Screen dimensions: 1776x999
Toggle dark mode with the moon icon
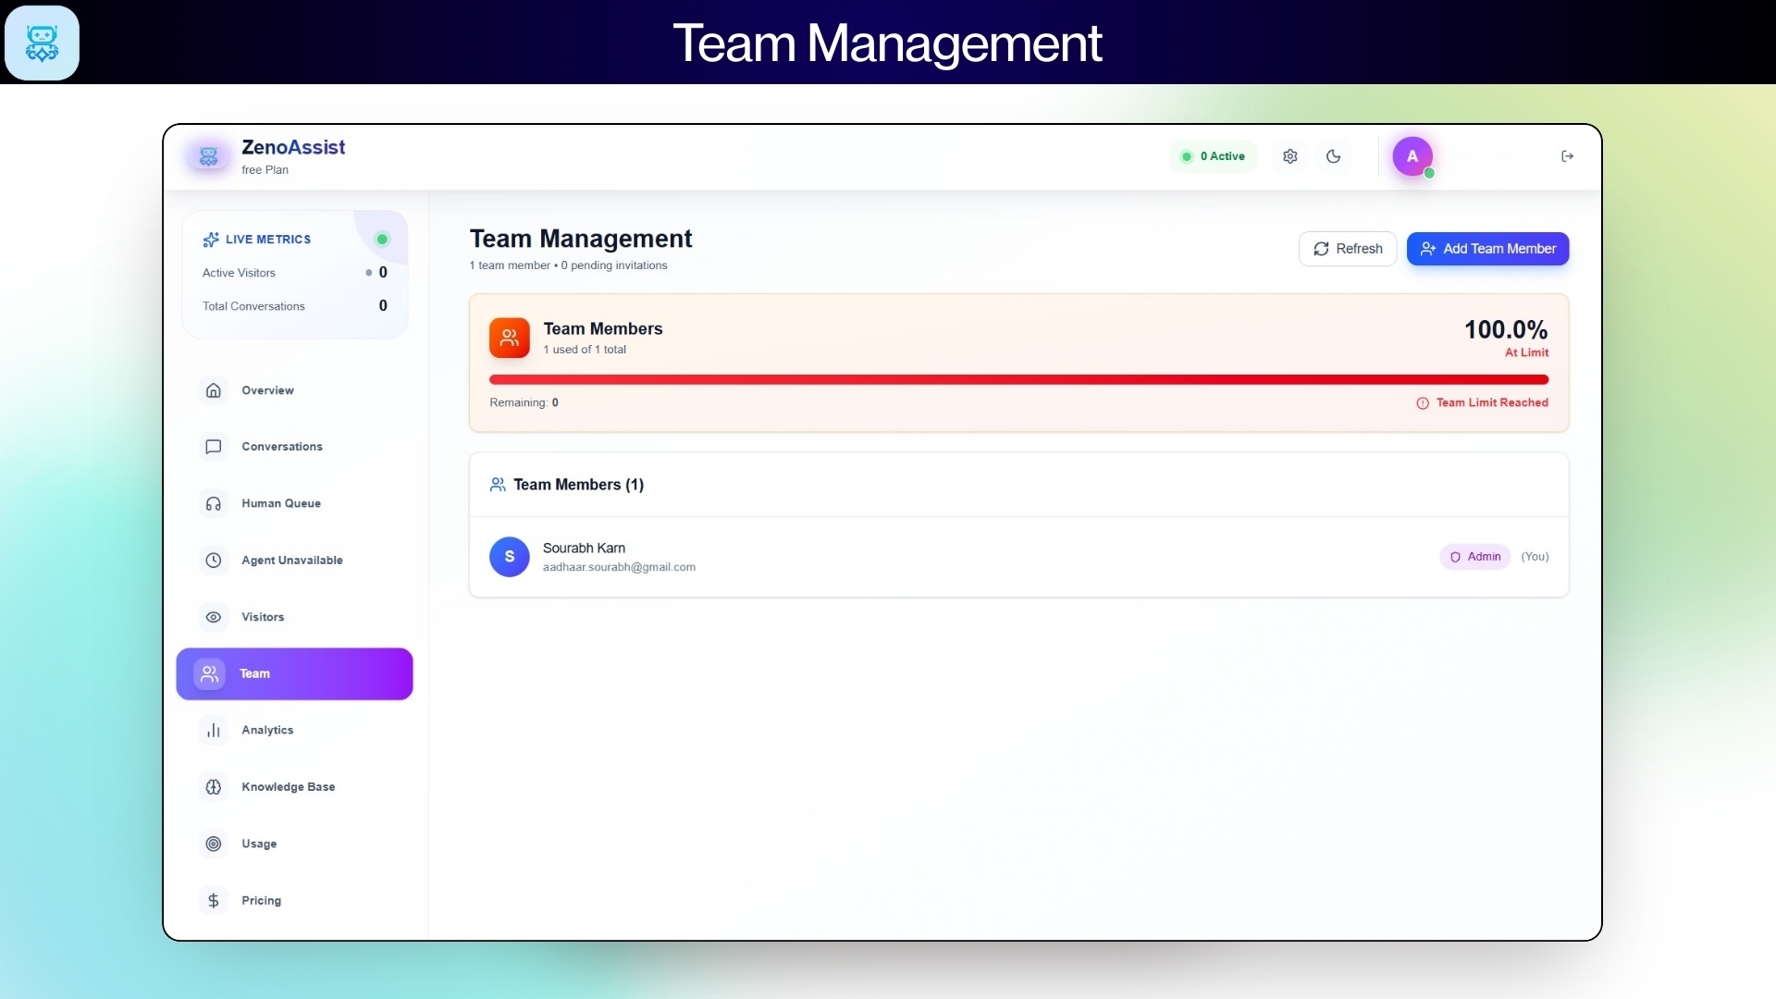(x=1333, y=155)
